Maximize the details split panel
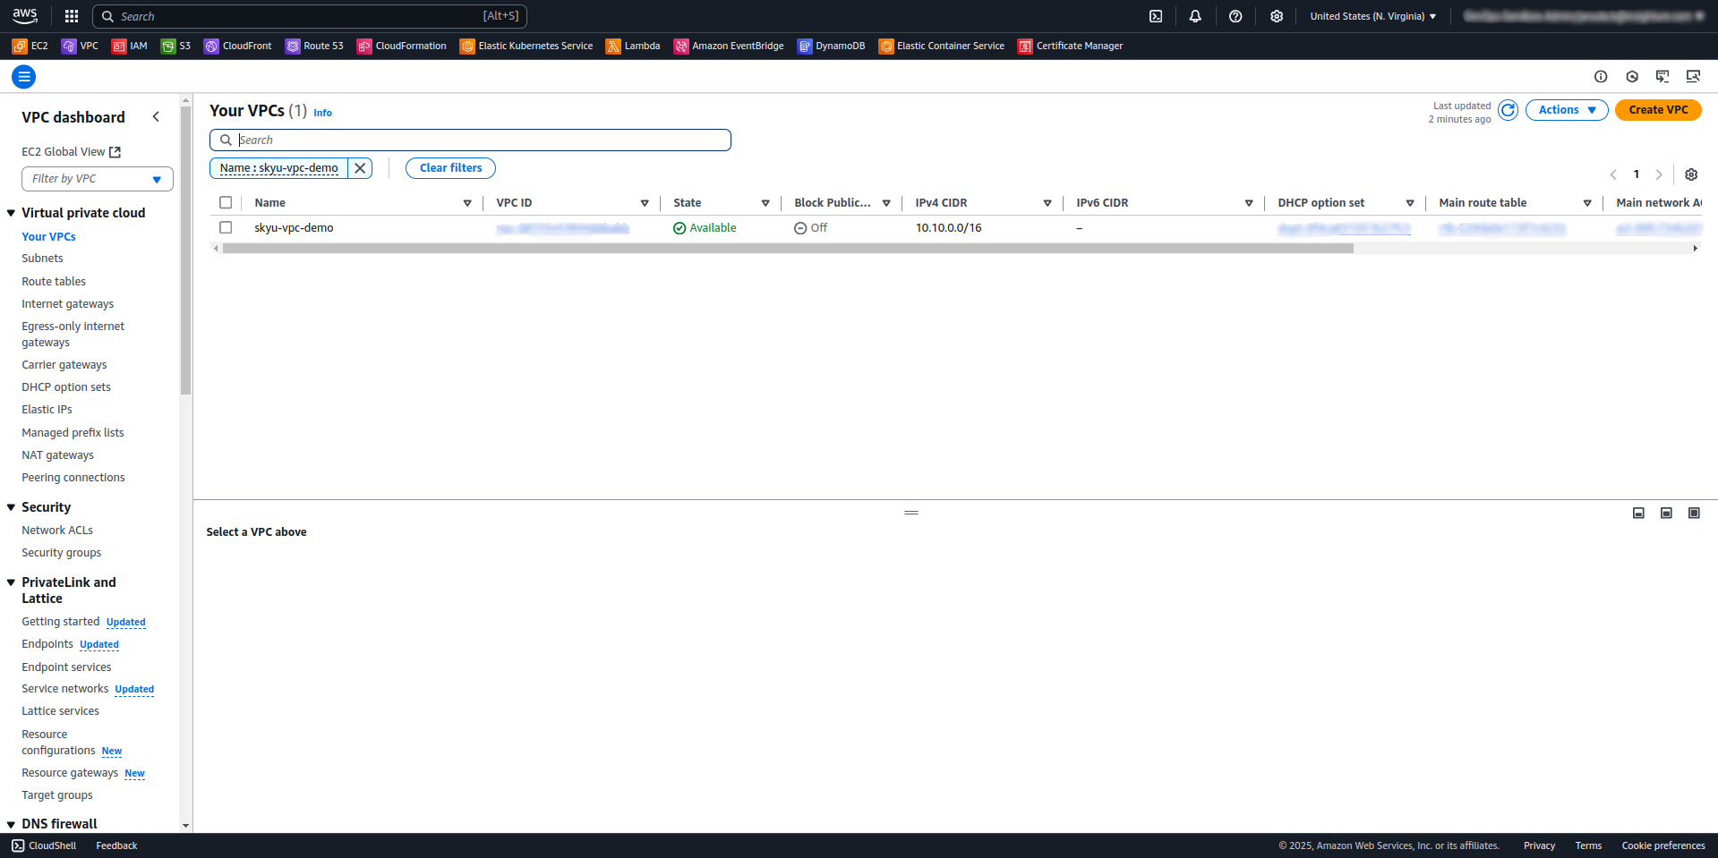 (x=1694, y=514)
